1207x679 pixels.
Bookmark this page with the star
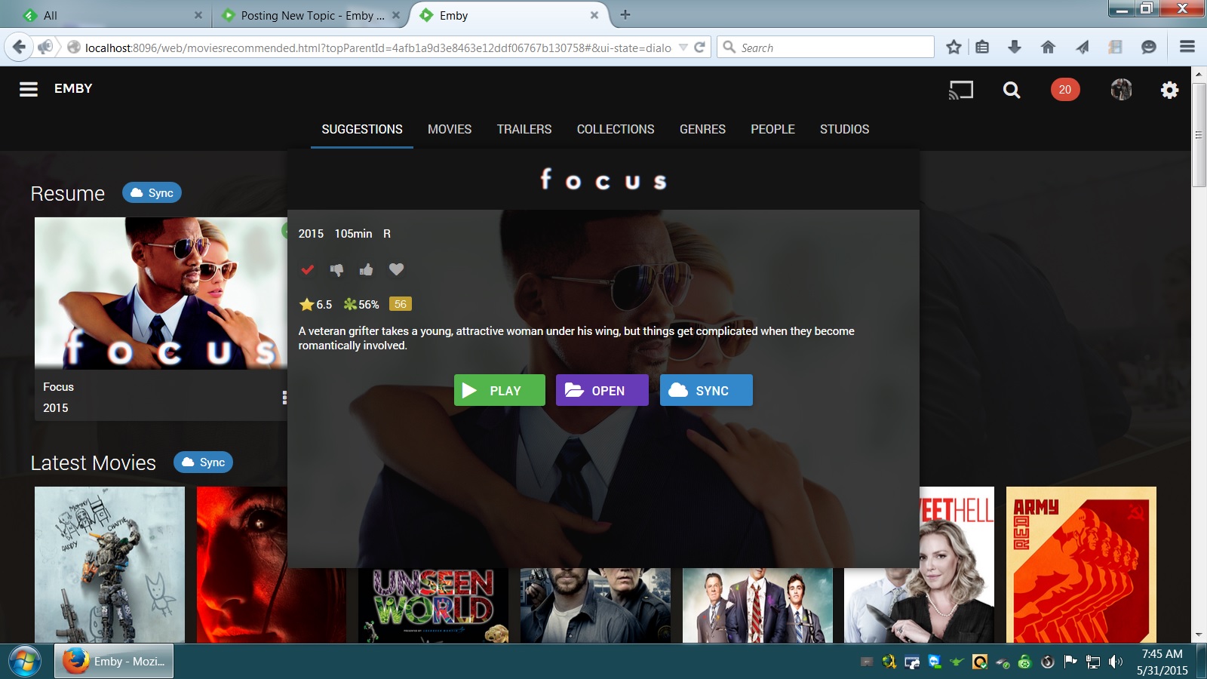tap(954, 48)
